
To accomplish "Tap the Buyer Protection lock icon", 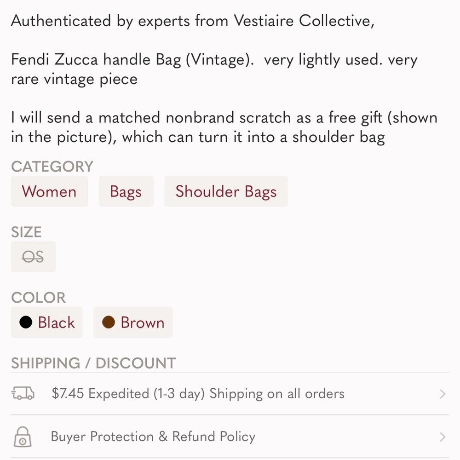I will [x=23, y=437].
